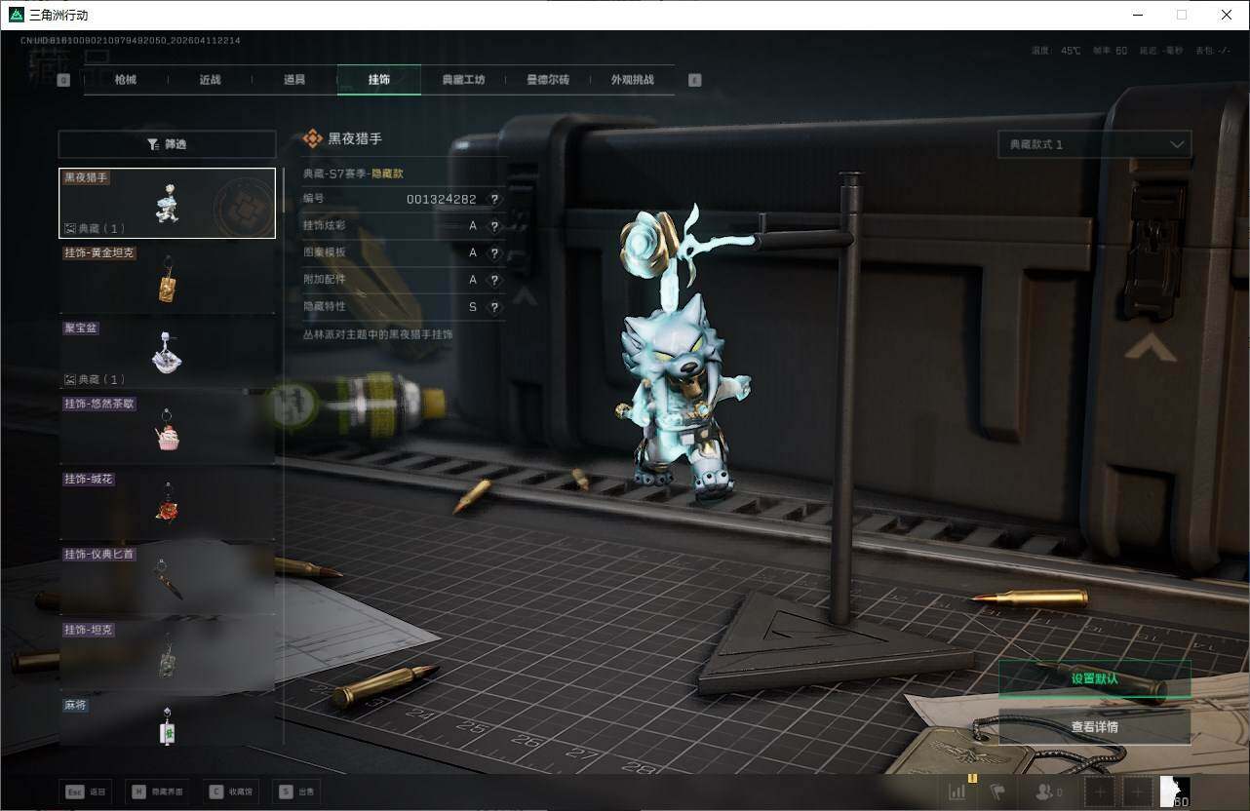The image size is (1250, 811).
Task: Click the orange emblem beside 黑夜猎手 title
Action: (312, 138)
